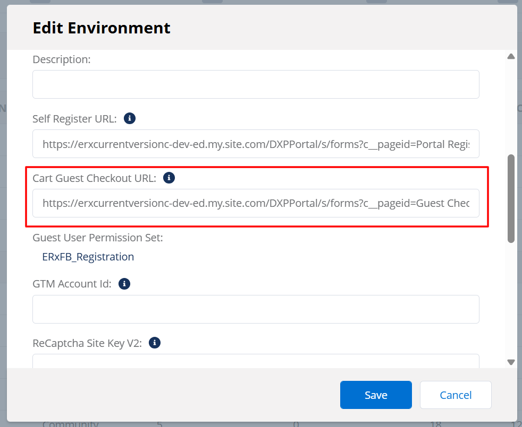Select the Cart Guest Checkout URL input
This screenshot has height=427, width=522.
256,203
